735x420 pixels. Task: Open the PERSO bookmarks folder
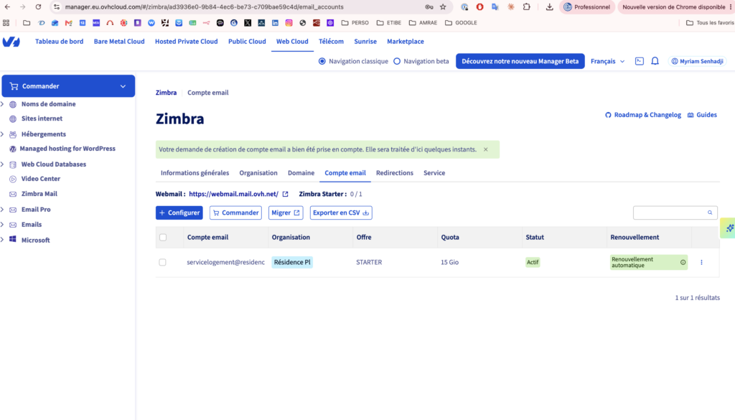tap(355, 22)
